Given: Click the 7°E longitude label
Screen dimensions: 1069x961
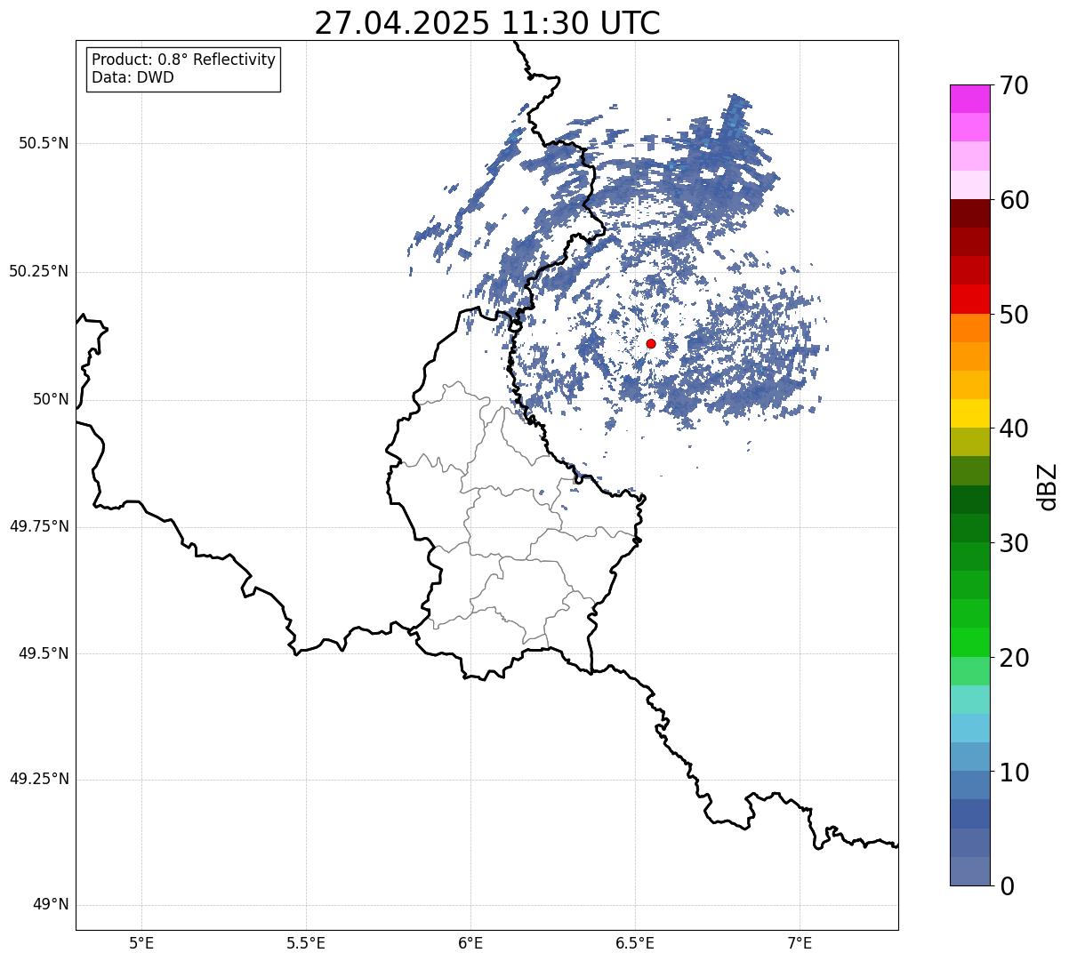Looking at the screenshot, I should (800, 942).
